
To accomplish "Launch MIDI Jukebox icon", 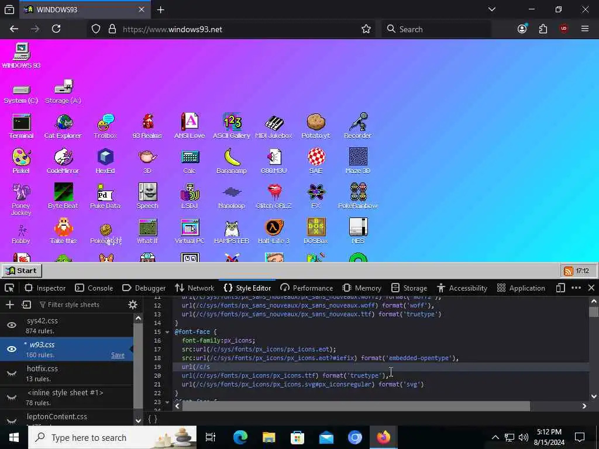I will pyautogui.click(x=274, y=126).
